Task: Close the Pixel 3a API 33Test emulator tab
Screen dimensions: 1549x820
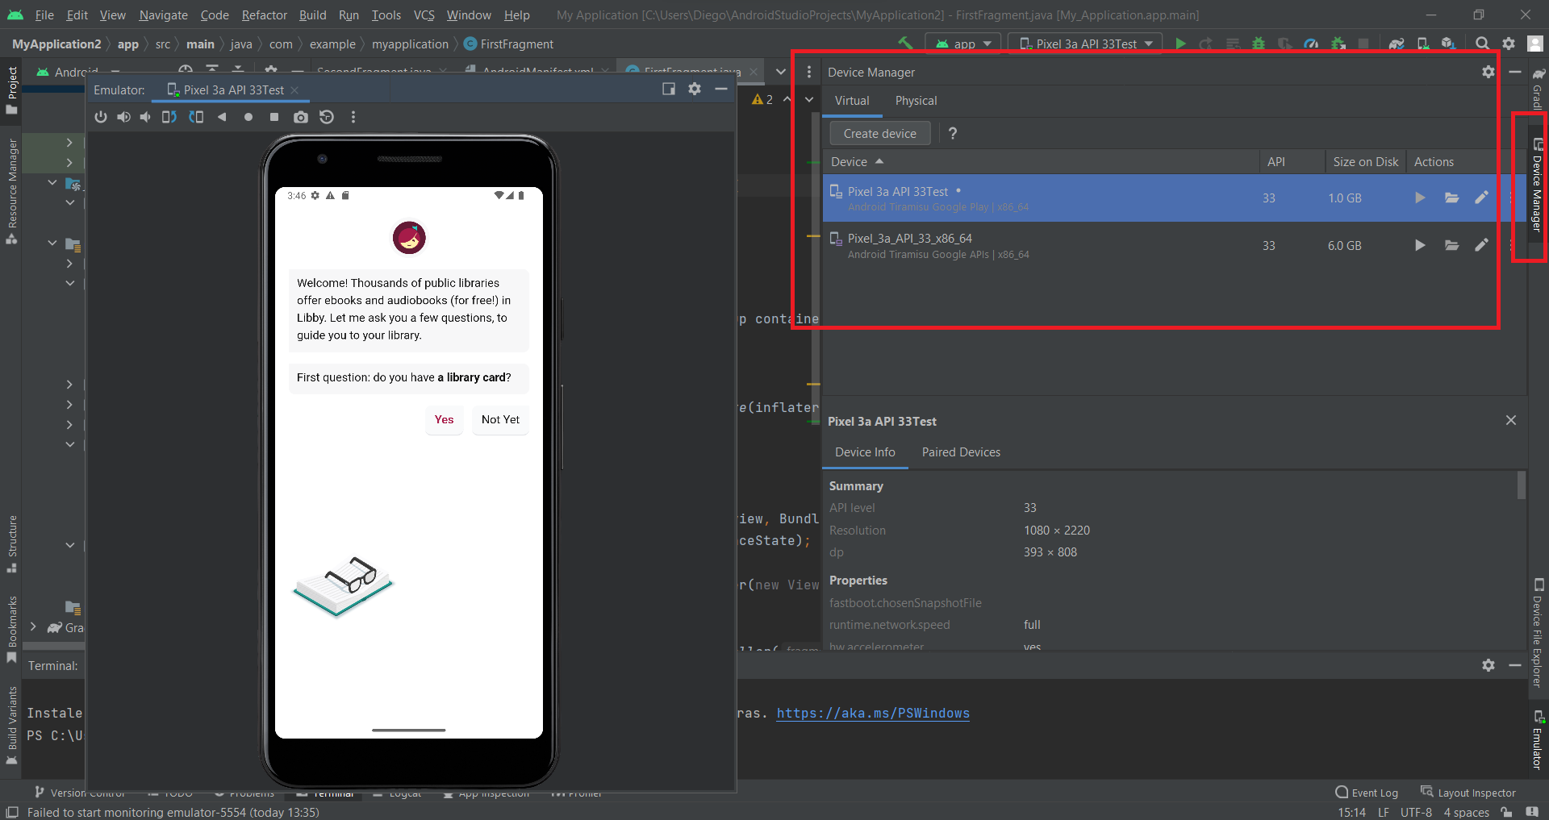Action: pyautogui.click(x=295, y=90)
